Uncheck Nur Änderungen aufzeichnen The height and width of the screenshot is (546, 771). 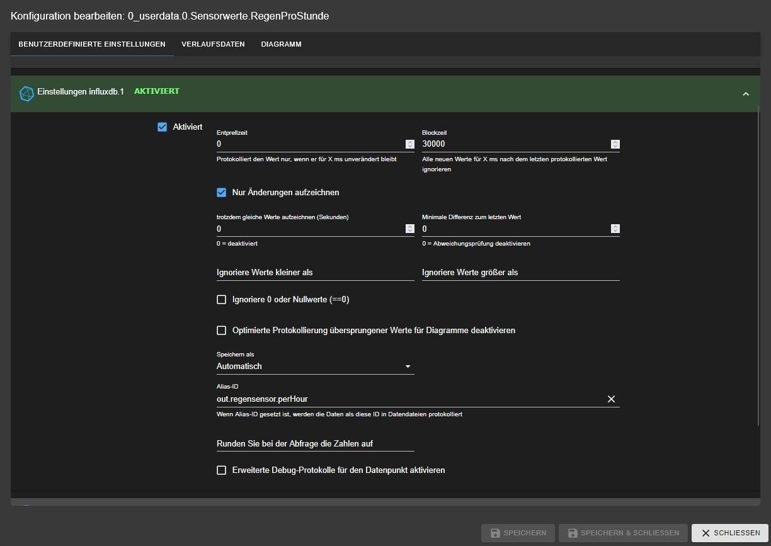tap(222, 192)
